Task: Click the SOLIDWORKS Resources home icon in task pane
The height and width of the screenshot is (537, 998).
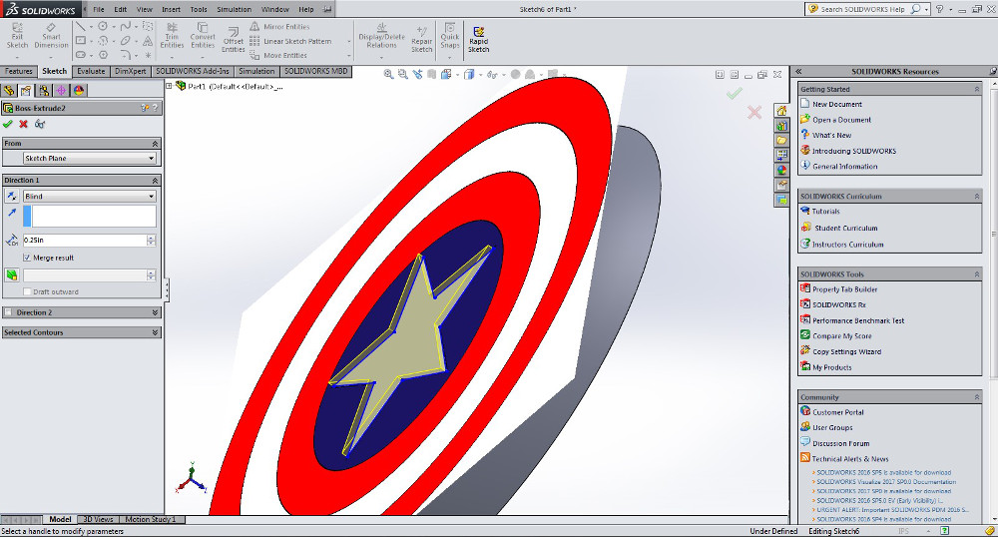Action: click(781, 111)
